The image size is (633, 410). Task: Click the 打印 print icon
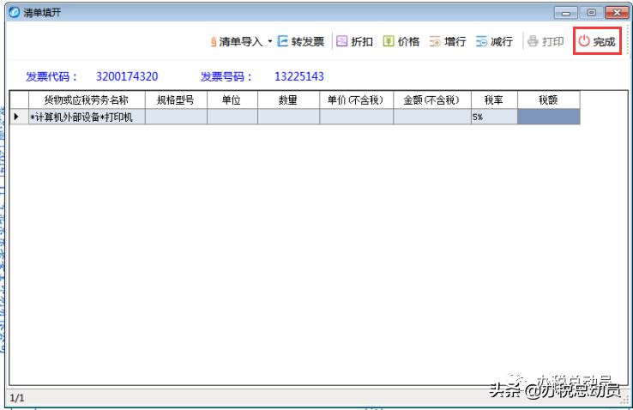coord(533,41)
